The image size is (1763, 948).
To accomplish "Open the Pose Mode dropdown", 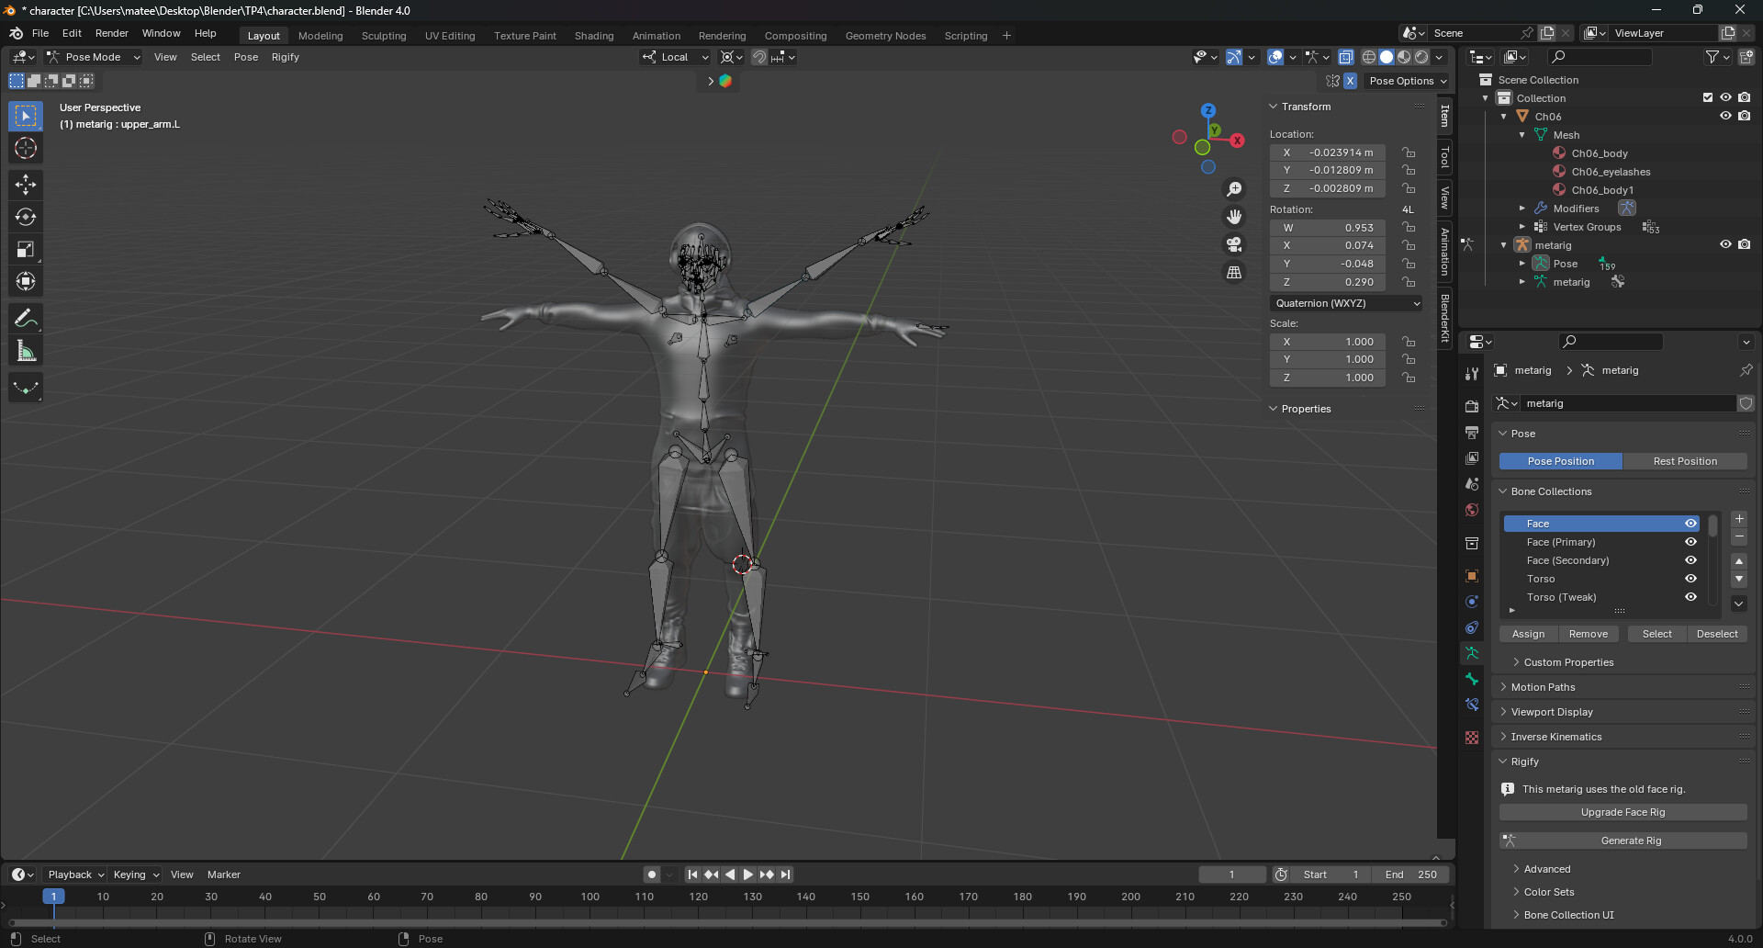I will click(94, 57).
